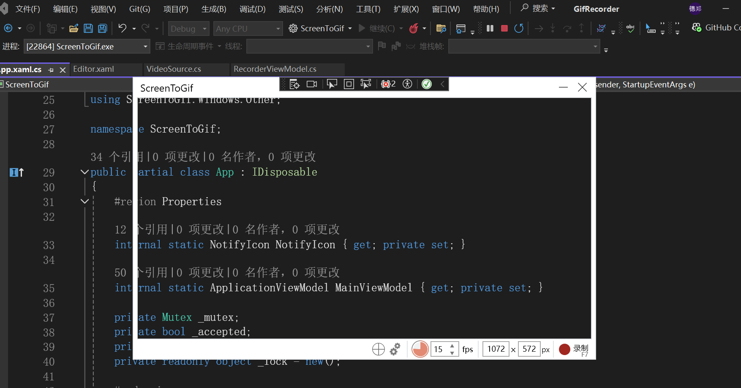The width and height of the screenshot is (741, 388).
Task: Click the 搜索 search box
Action: 538,8
